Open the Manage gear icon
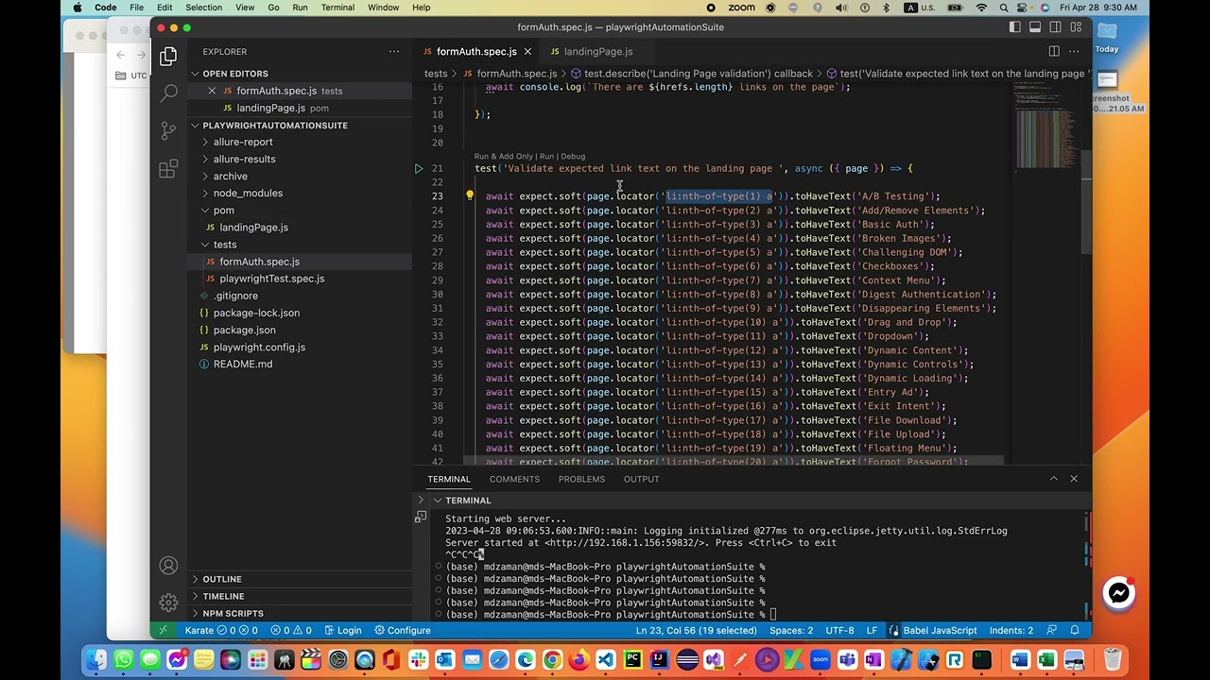The height and width of the screenshot is (680, 1210). (168, 603)
